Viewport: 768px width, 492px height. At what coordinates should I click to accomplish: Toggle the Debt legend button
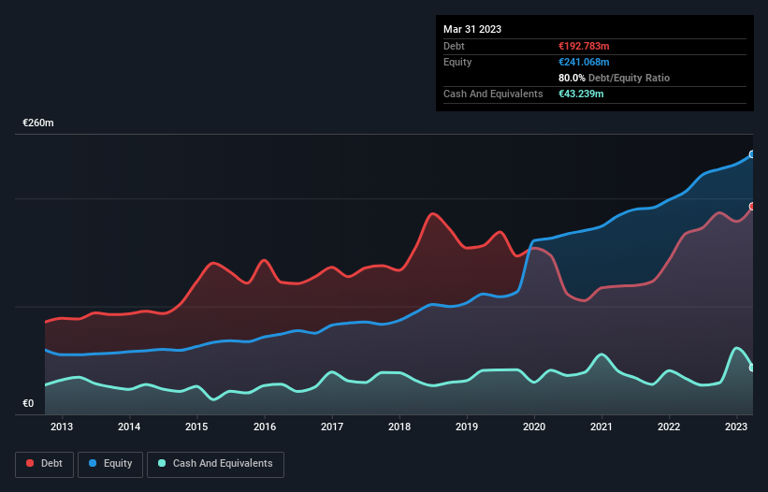[45, 464]
